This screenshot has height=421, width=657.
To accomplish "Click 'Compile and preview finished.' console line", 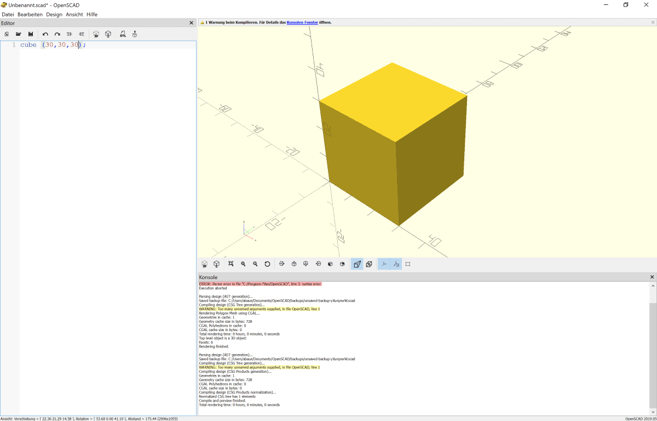I will [222, 401].
